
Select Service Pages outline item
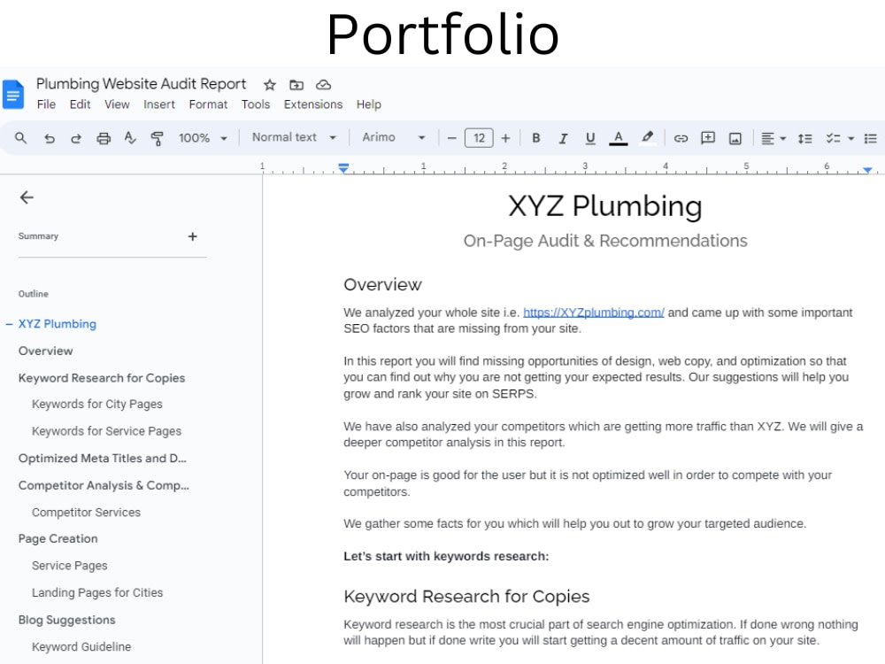[x=69, y=566]
